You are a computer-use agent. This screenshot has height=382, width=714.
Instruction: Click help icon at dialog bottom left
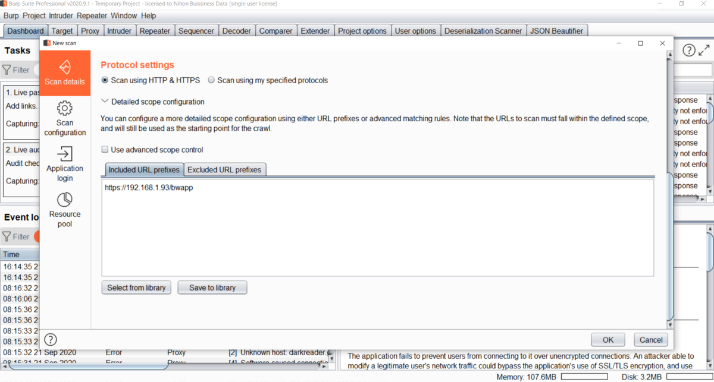[x=51, y=340]
